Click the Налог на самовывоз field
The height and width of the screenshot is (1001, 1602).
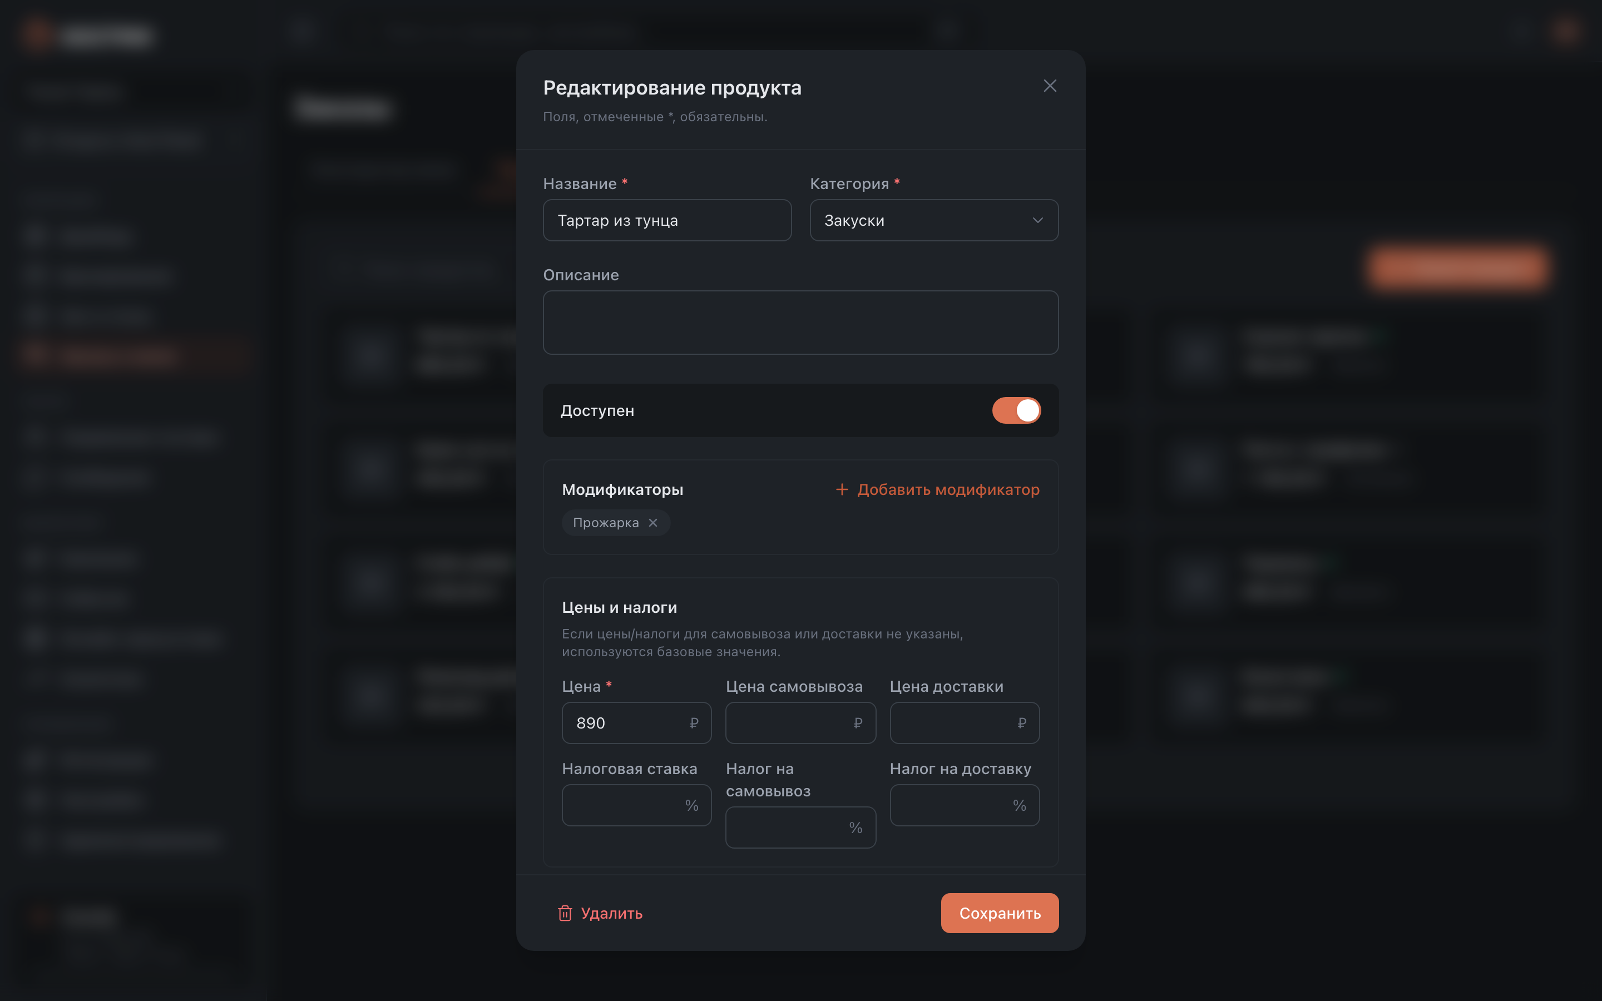800,827
